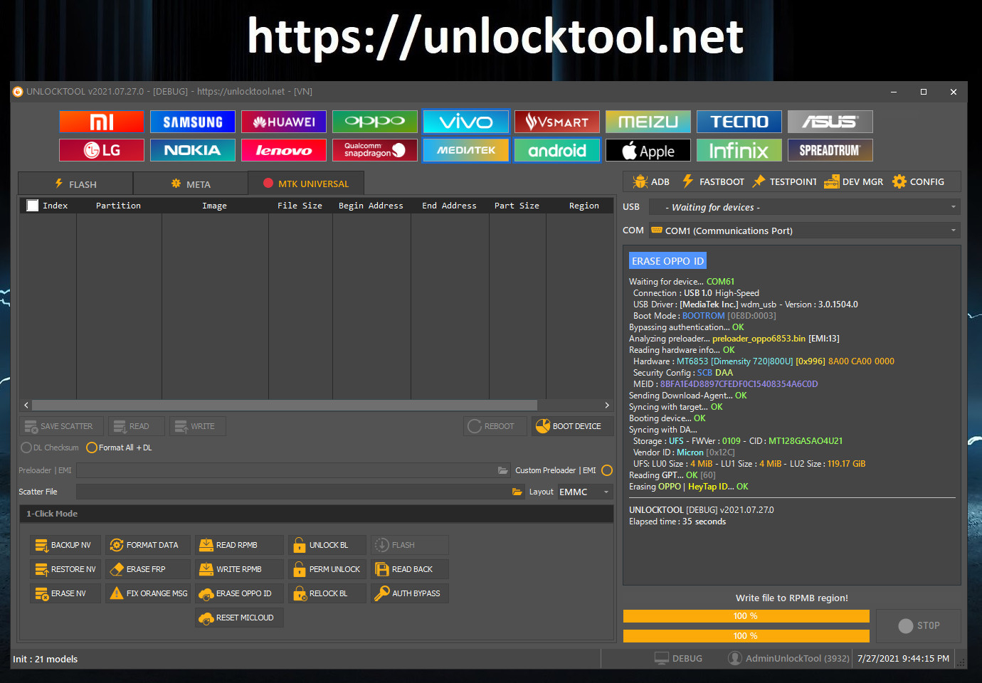The image size is (982, 683).
Task: Open the Spreadtrum chipset section
Action: [830, 150]
